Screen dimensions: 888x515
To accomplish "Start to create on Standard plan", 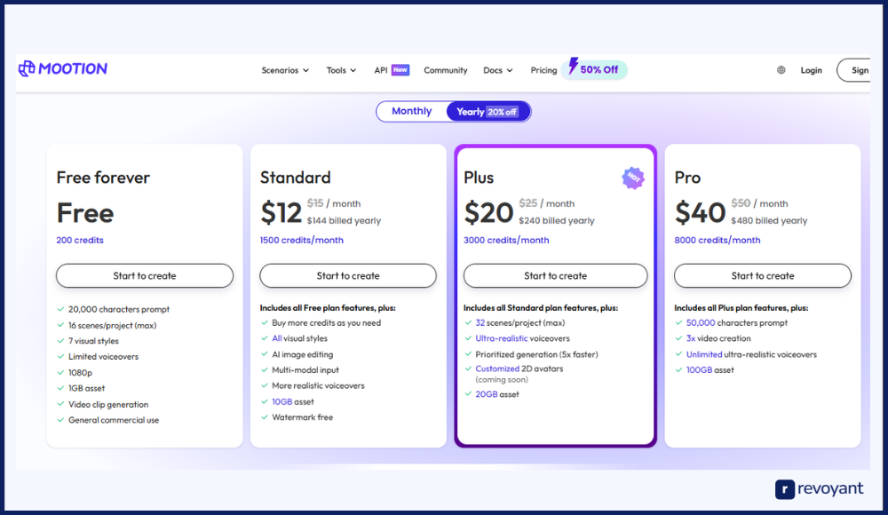I will tap(348, 275).
